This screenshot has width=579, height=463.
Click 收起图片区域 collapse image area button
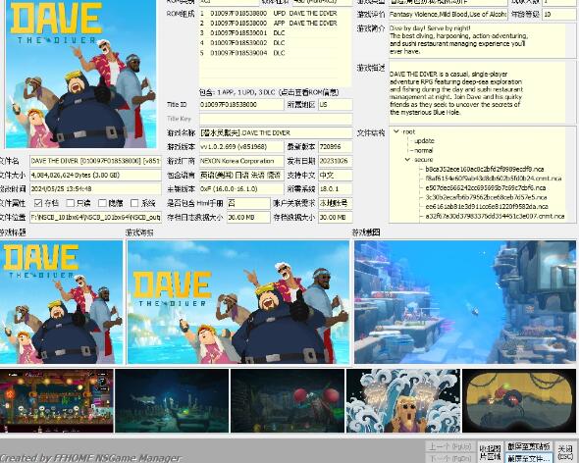pos(490,452)
